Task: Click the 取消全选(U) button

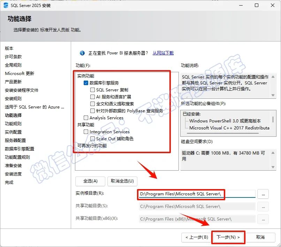Action: pos(122,181)
